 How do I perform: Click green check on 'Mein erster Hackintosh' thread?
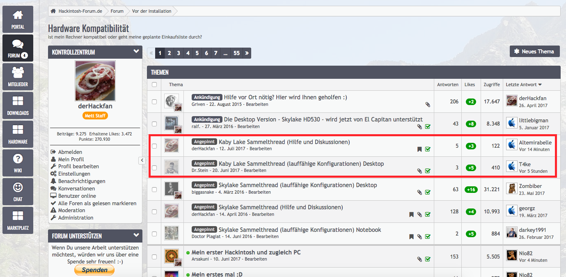click(x=428, y=259)
